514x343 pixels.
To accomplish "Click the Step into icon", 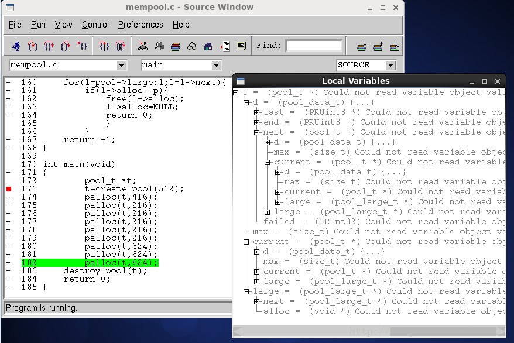I will click(x=32, y=46).
